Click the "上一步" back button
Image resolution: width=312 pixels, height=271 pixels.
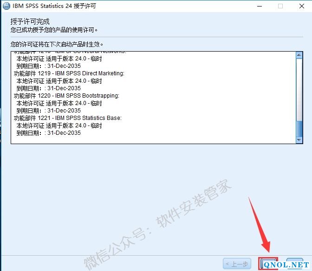238,264
